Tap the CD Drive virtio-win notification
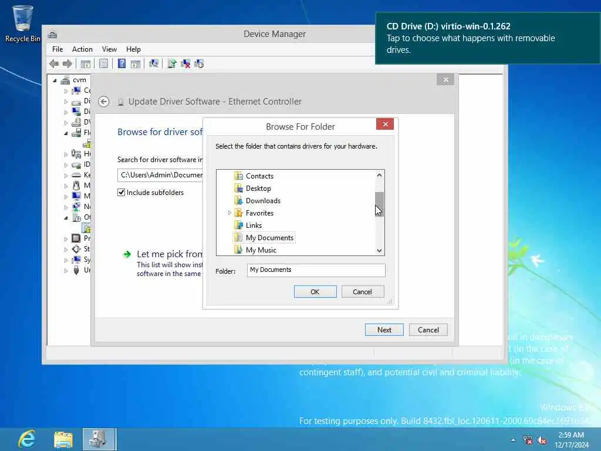This screenshot has height=451, width=601. 488,38
